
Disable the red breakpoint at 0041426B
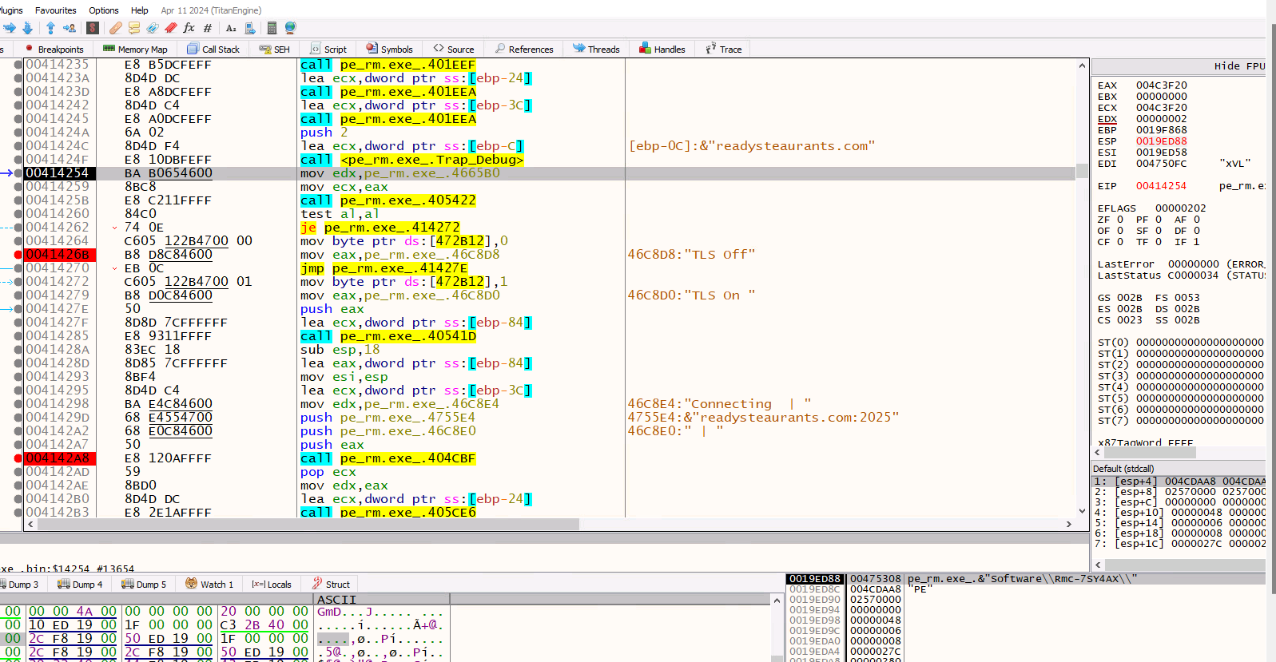(x=18, y=255)
